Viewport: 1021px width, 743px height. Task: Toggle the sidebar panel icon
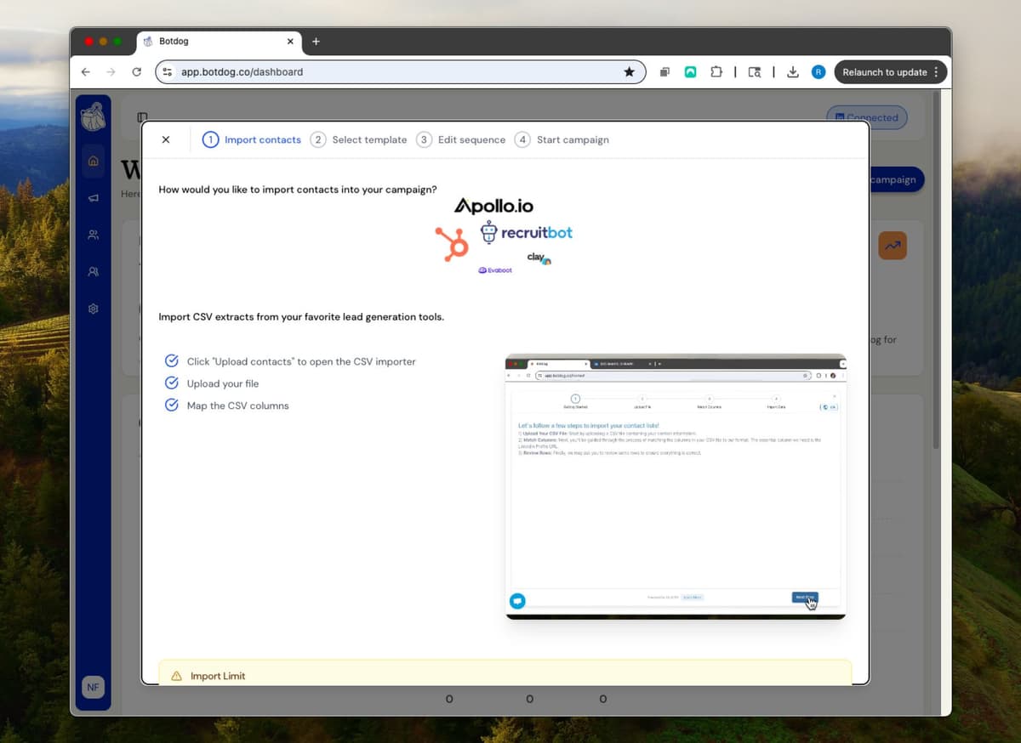click(143, 117)
